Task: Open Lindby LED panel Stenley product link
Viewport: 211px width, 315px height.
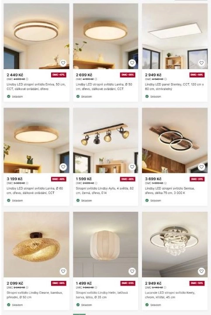Action: coord(174,87)
